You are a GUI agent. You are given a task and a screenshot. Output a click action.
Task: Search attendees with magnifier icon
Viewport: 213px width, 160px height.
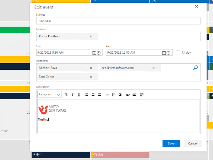click(x=196, y=68)
